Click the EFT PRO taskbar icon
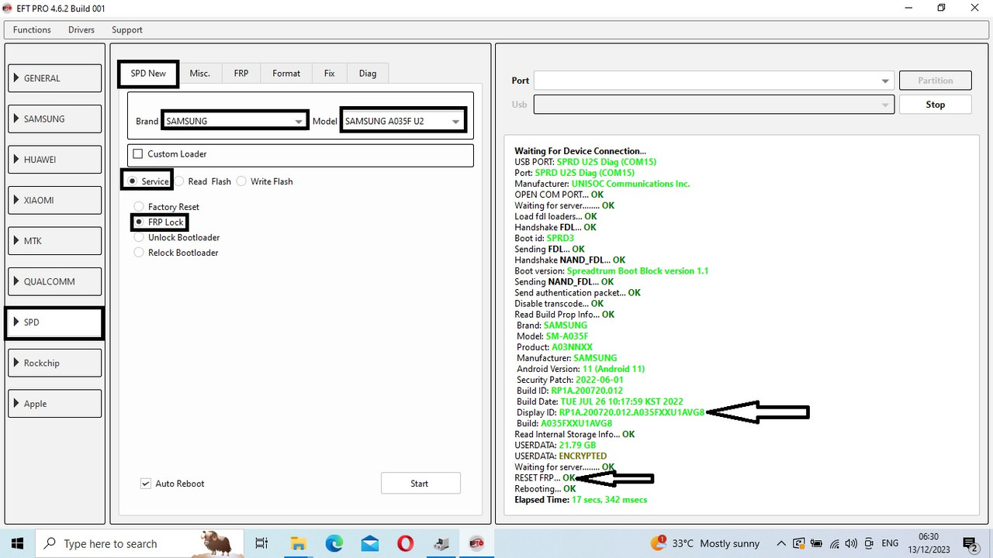The image size is (993, 558). [x=476, y=543]
